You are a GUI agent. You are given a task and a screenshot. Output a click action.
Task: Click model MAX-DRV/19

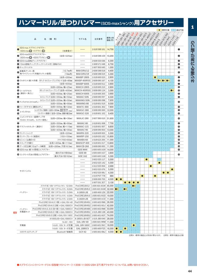coord(82,74)
